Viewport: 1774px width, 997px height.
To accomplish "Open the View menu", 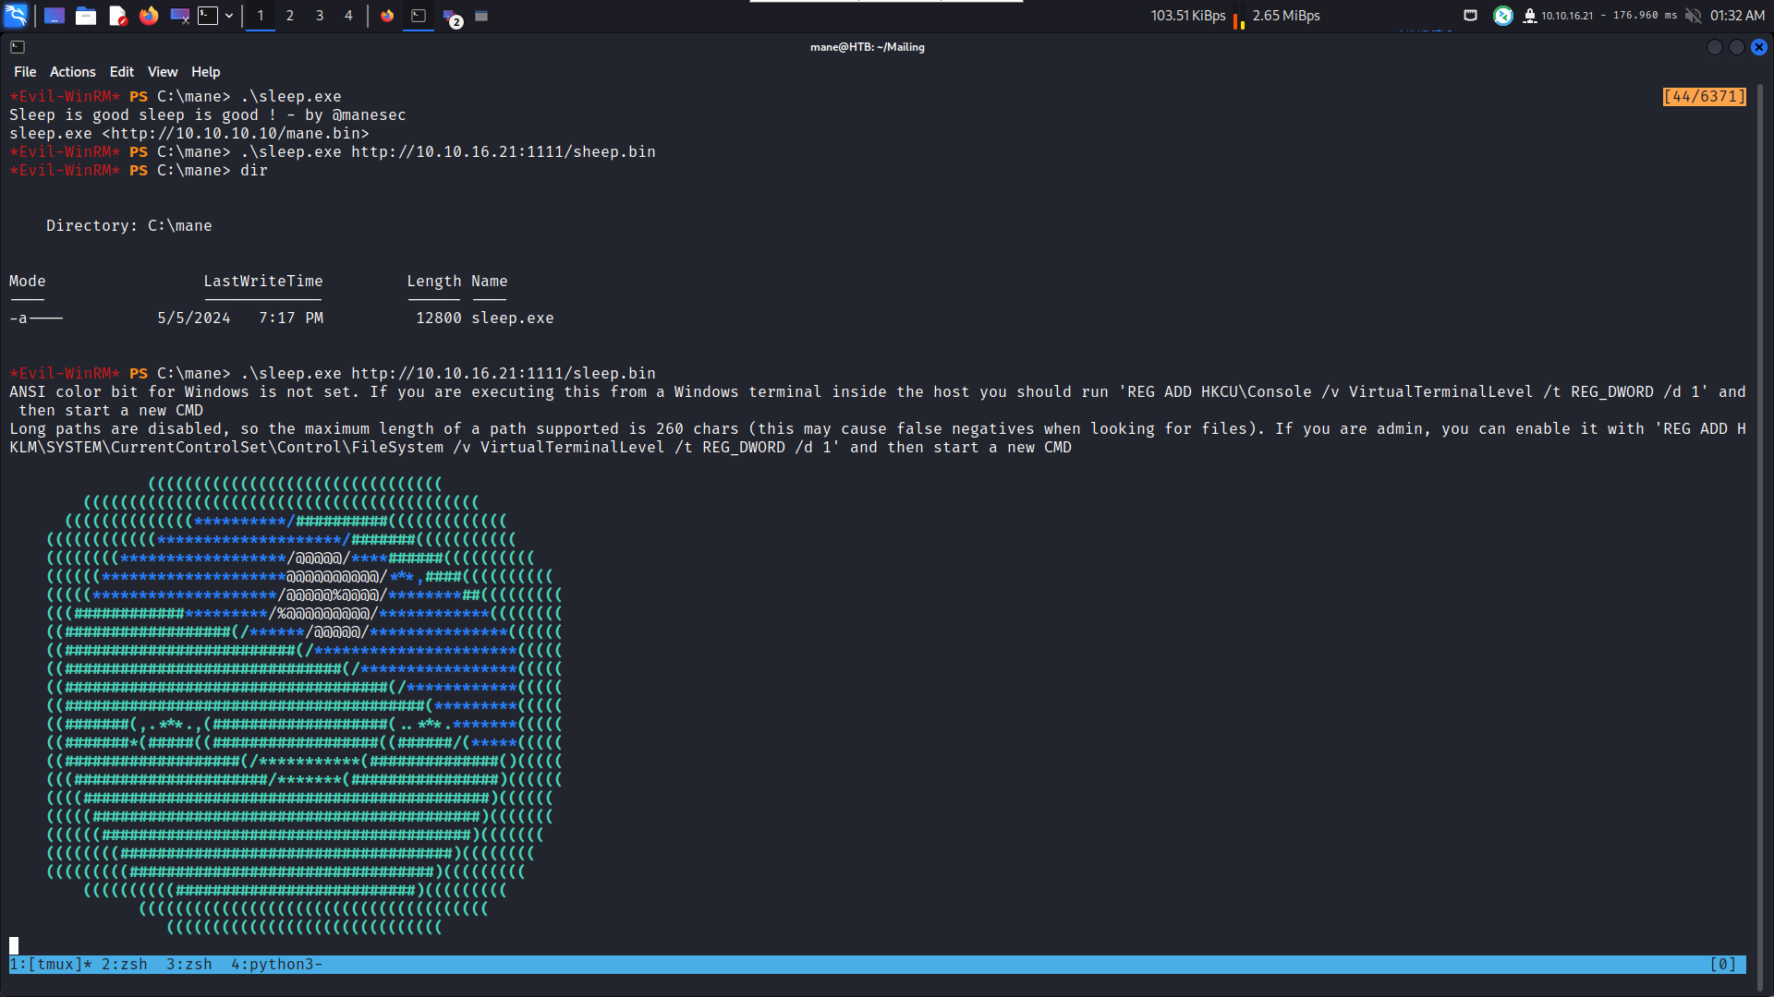I will pos(163,72).
